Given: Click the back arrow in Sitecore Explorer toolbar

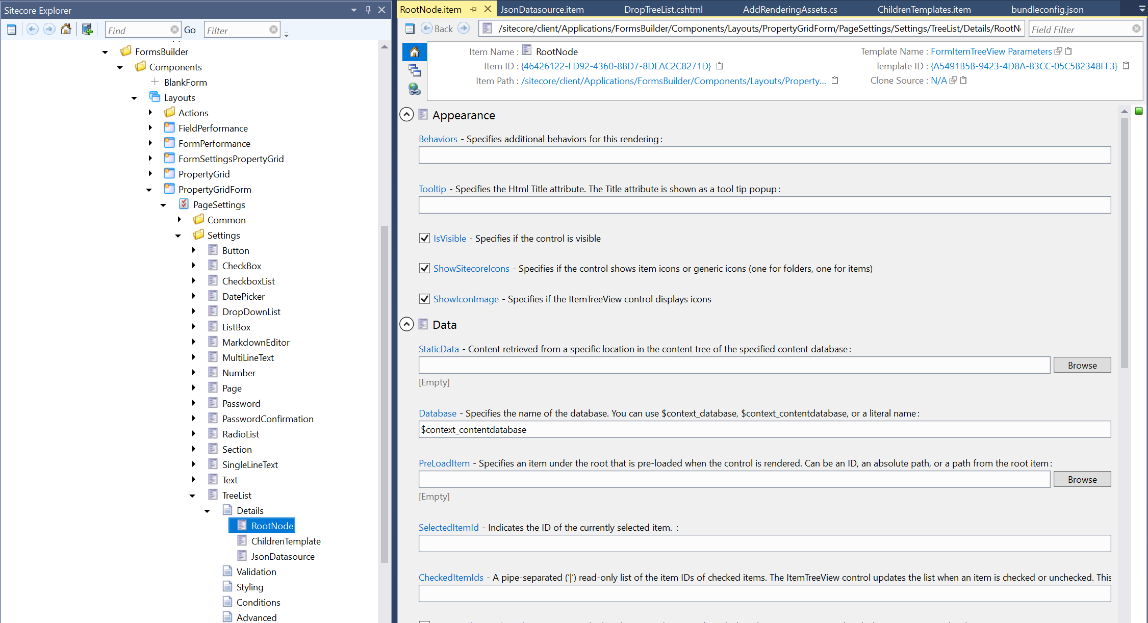Looking at the screenshot, I should click(32, 30).
